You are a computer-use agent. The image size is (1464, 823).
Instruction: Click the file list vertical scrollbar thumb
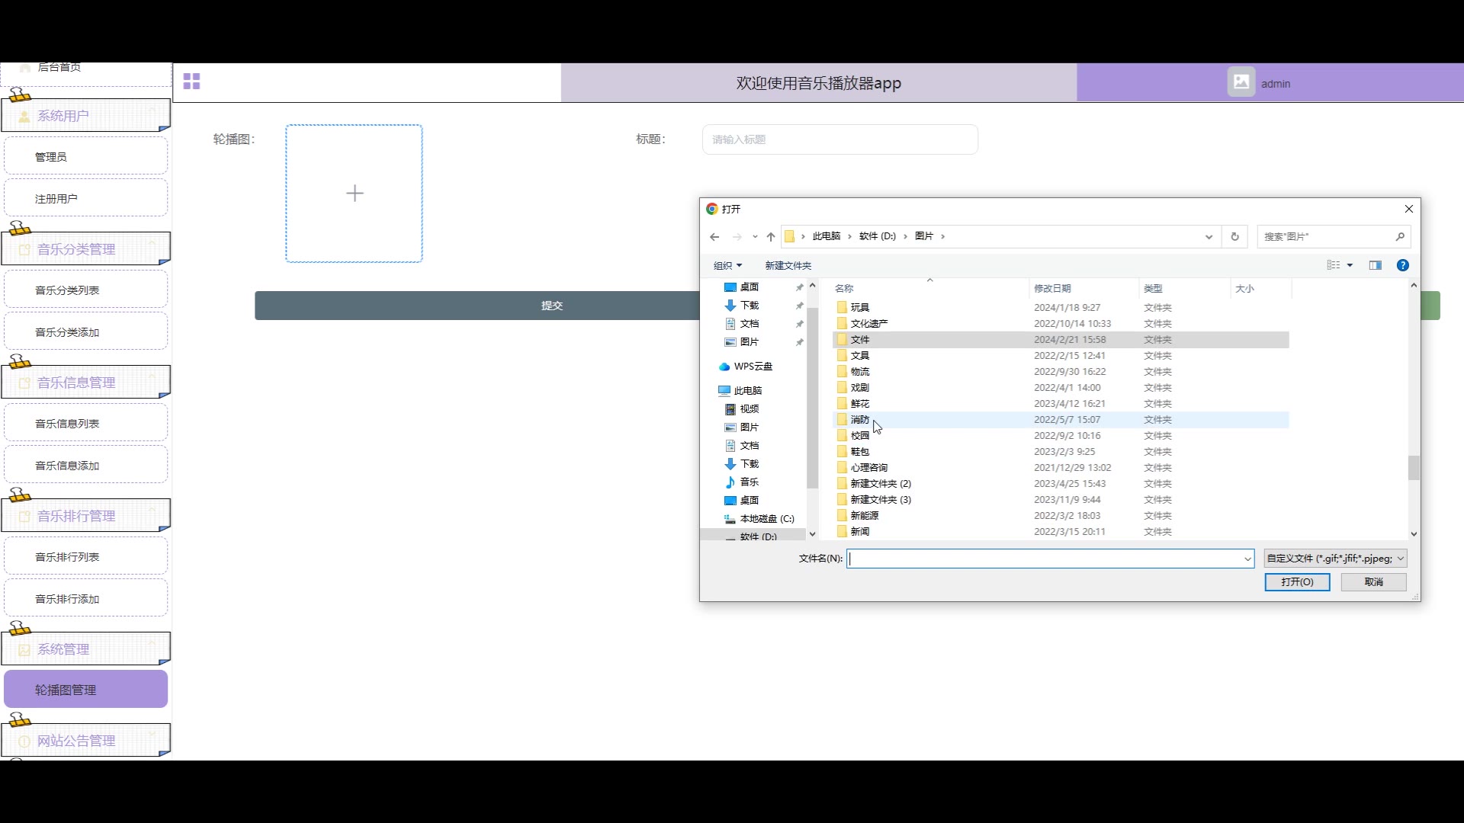(x=1414, y=468)
